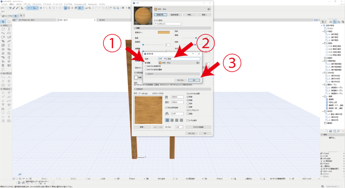The width and height of the screenshot is (345, 188).
Task: Collapse the ドキュメント toolbox group
Action: click(1, 89)
